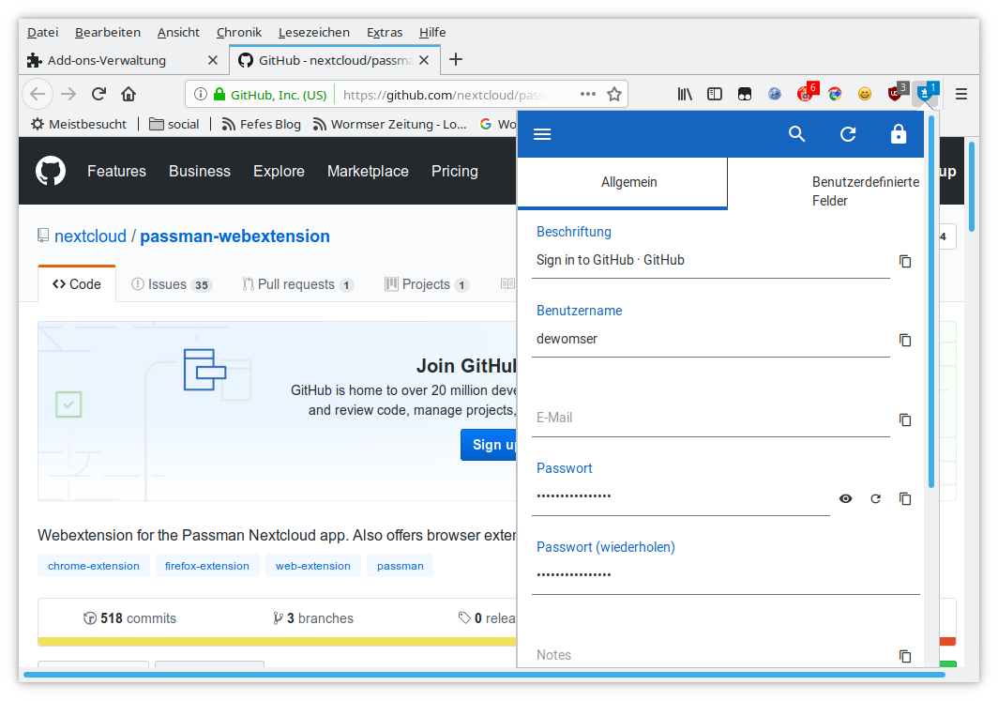998x701 pixels.
Task: Go back one page
Action: (38, 94)
